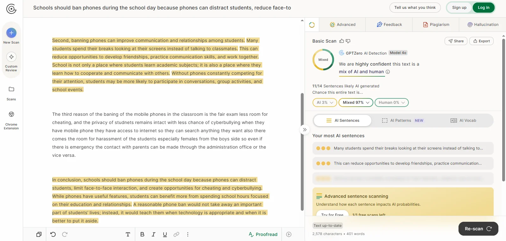The image size is (506, 241).
Task: Switch to the Advanced tab
Action: 342,25
